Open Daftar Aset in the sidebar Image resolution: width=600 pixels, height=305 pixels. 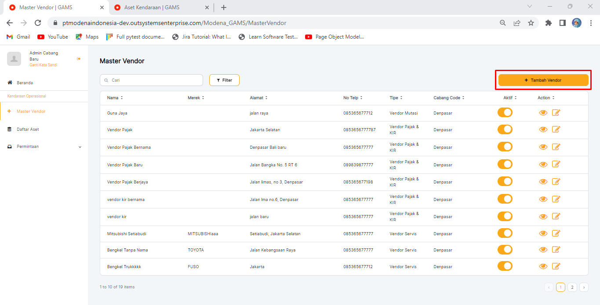(28, 129)
